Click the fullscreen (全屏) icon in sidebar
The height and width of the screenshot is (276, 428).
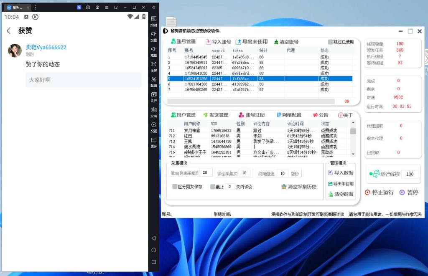pos(153,64)
